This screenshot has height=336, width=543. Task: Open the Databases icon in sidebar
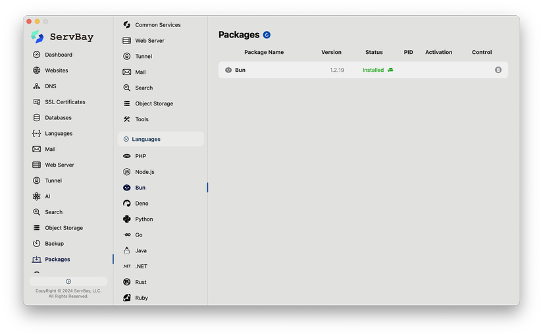coord(36,118)
